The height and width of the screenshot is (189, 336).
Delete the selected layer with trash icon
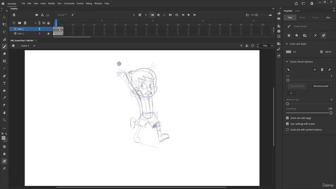tap(25, 23)
